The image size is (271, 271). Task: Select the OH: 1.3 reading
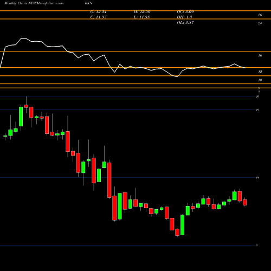(184, 17)
